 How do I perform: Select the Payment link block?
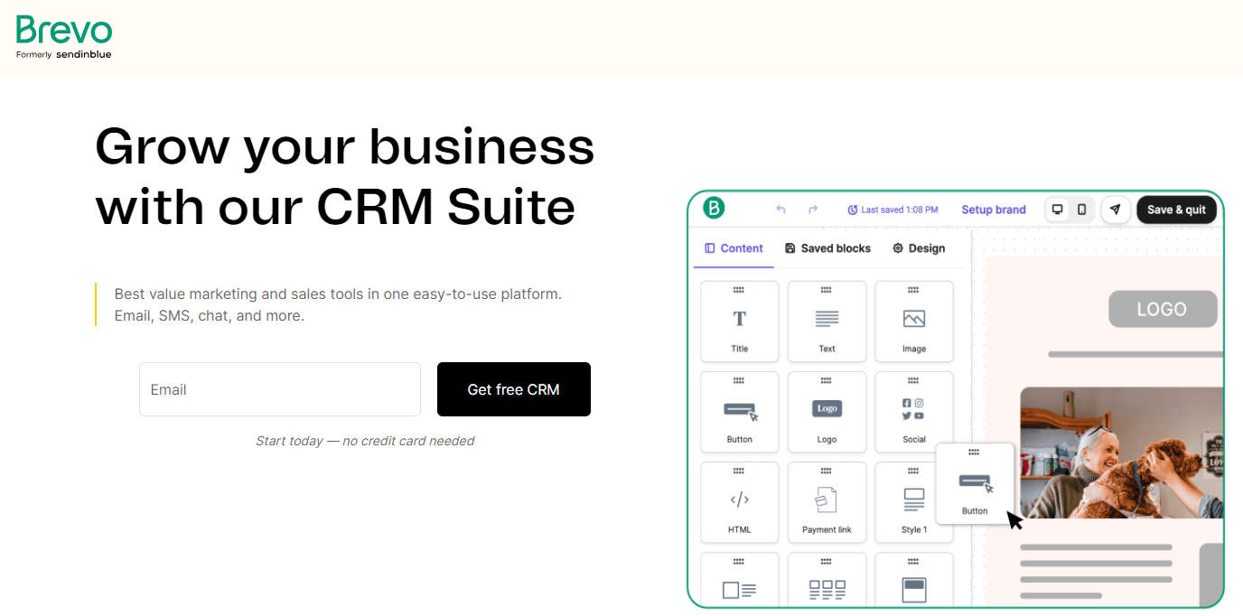[827, 502]
